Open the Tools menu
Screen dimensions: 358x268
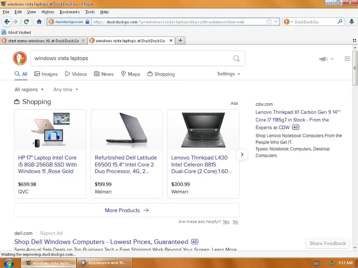(90, 12)
